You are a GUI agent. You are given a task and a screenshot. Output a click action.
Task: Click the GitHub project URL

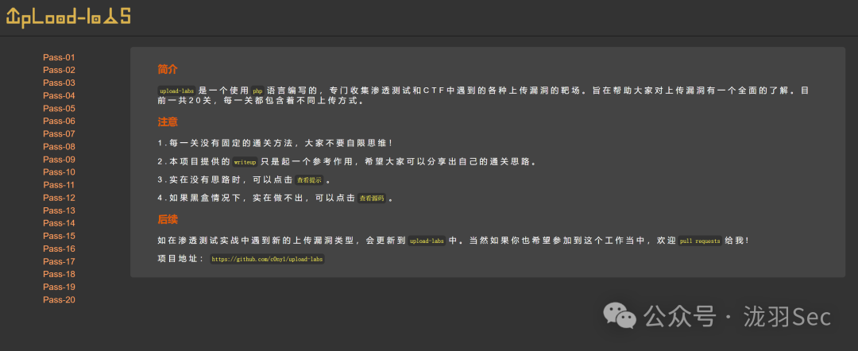[267, 259]
